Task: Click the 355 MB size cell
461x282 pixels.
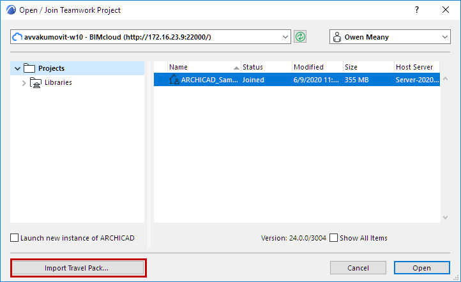Action: tap(357, 80)
